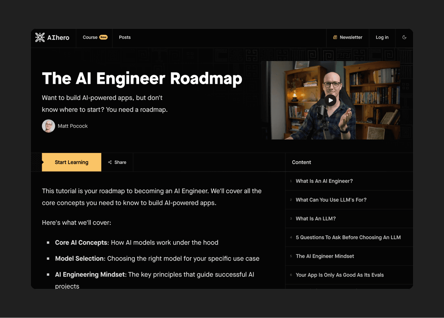Viewport: 444px width, 318px height.
Task: Toggle dark mode with the moon icon
Action: click(x=404, y=37)
